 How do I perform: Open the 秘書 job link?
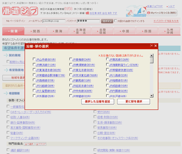coord(17,133)
